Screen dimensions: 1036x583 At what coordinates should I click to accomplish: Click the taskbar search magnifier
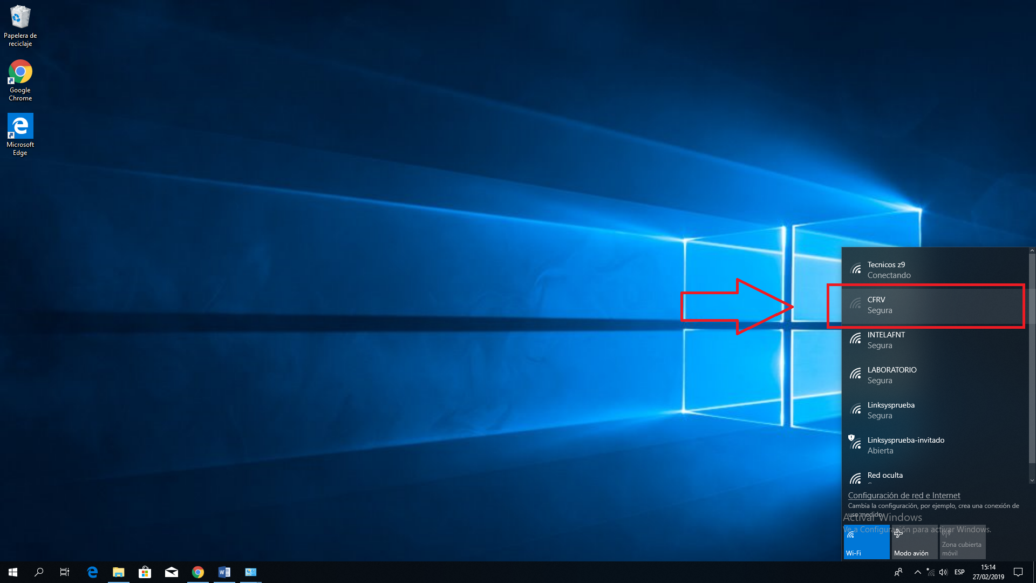pos(39,572)
